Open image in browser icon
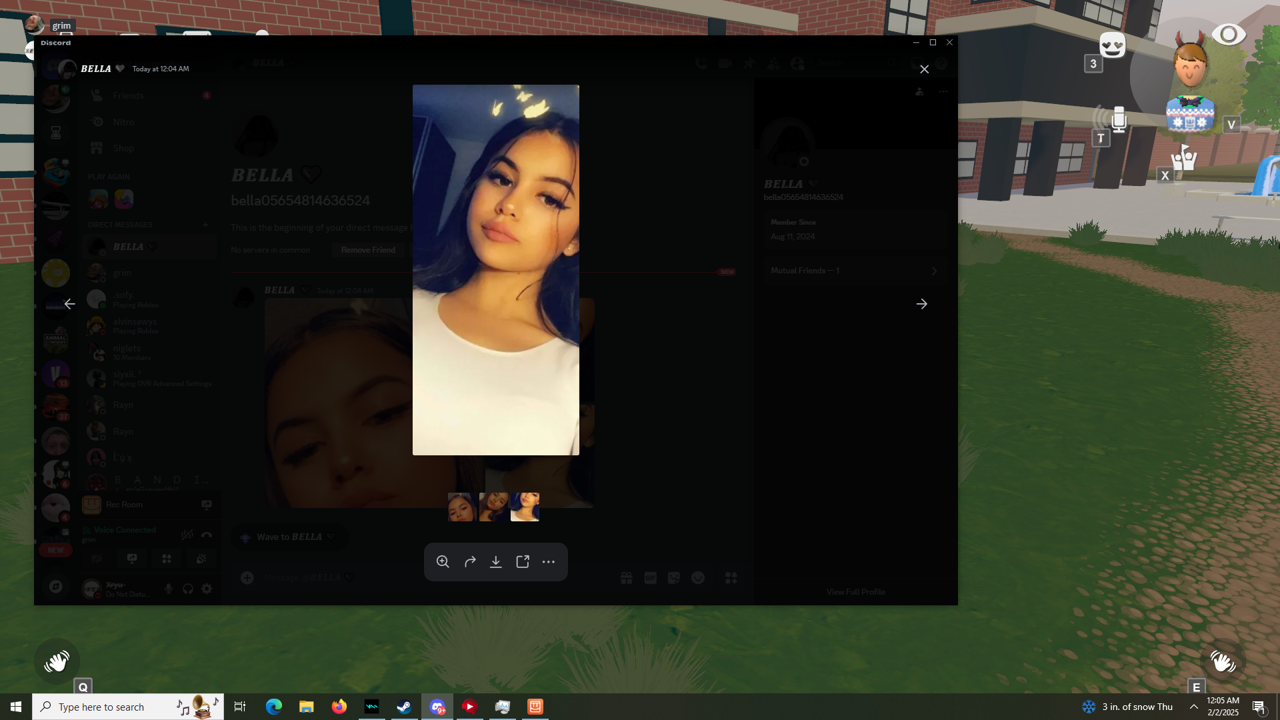This screenshot has height=720, width=1280. (523, 562)
